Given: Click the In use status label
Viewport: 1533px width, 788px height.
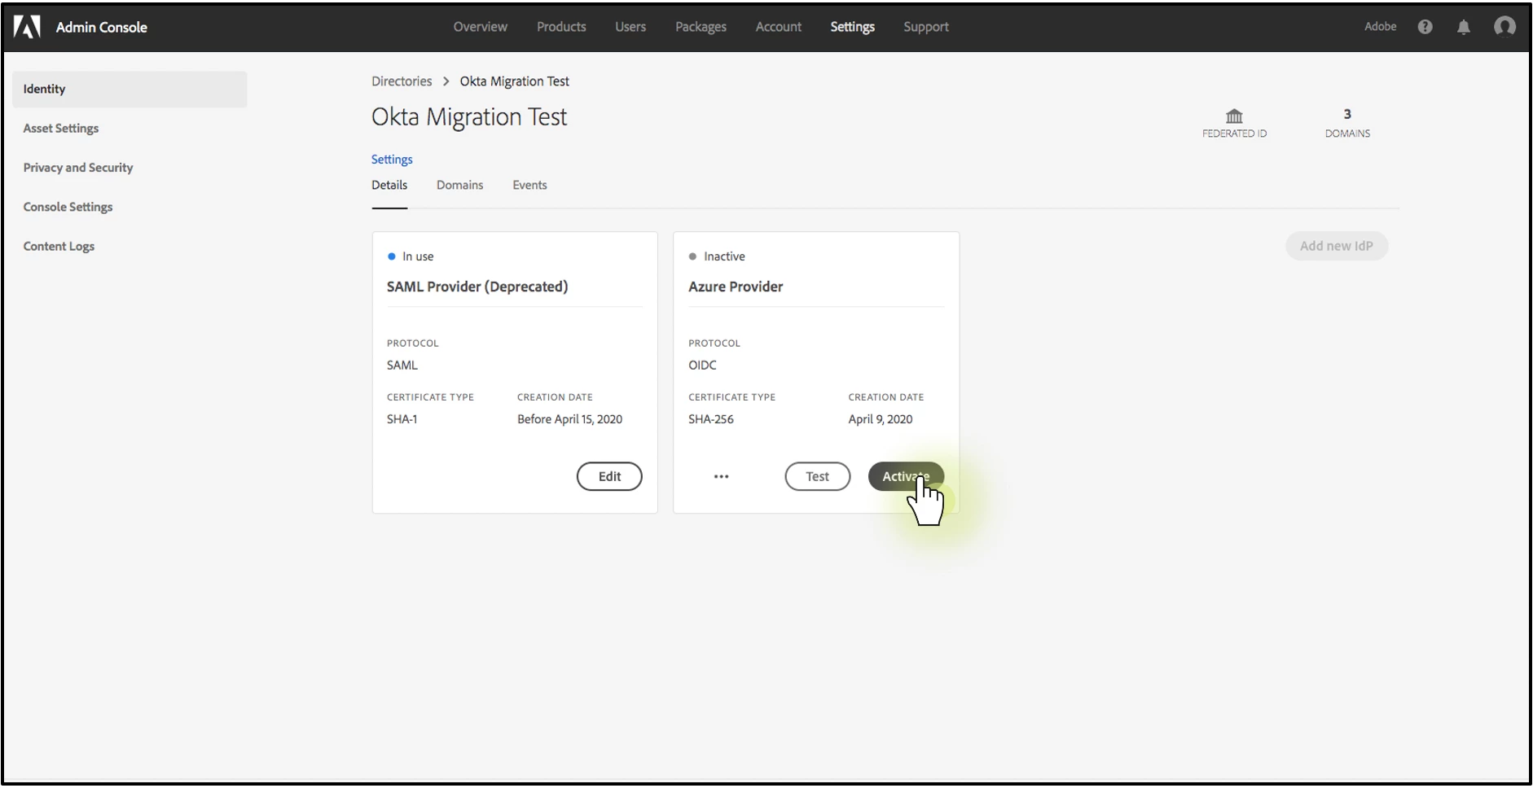Looking at the screenshot, I should click(418, 257).
